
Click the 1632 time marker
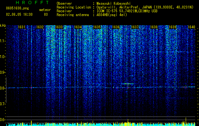pyautogui.click(x=40, y=27)
